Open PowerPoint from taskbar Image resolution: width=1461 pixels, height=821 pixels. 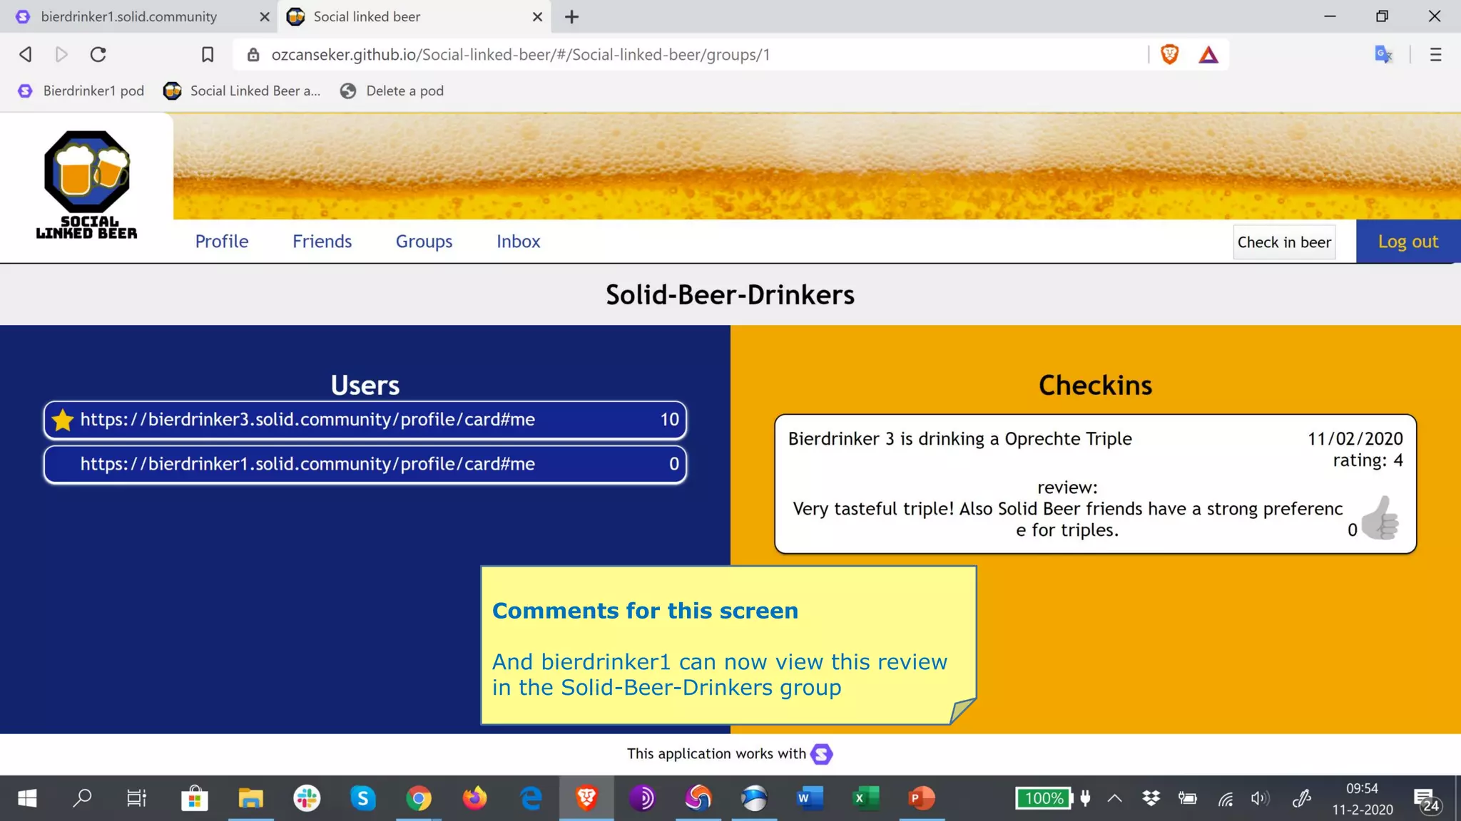pyautogui.click(x=921, y=798)
